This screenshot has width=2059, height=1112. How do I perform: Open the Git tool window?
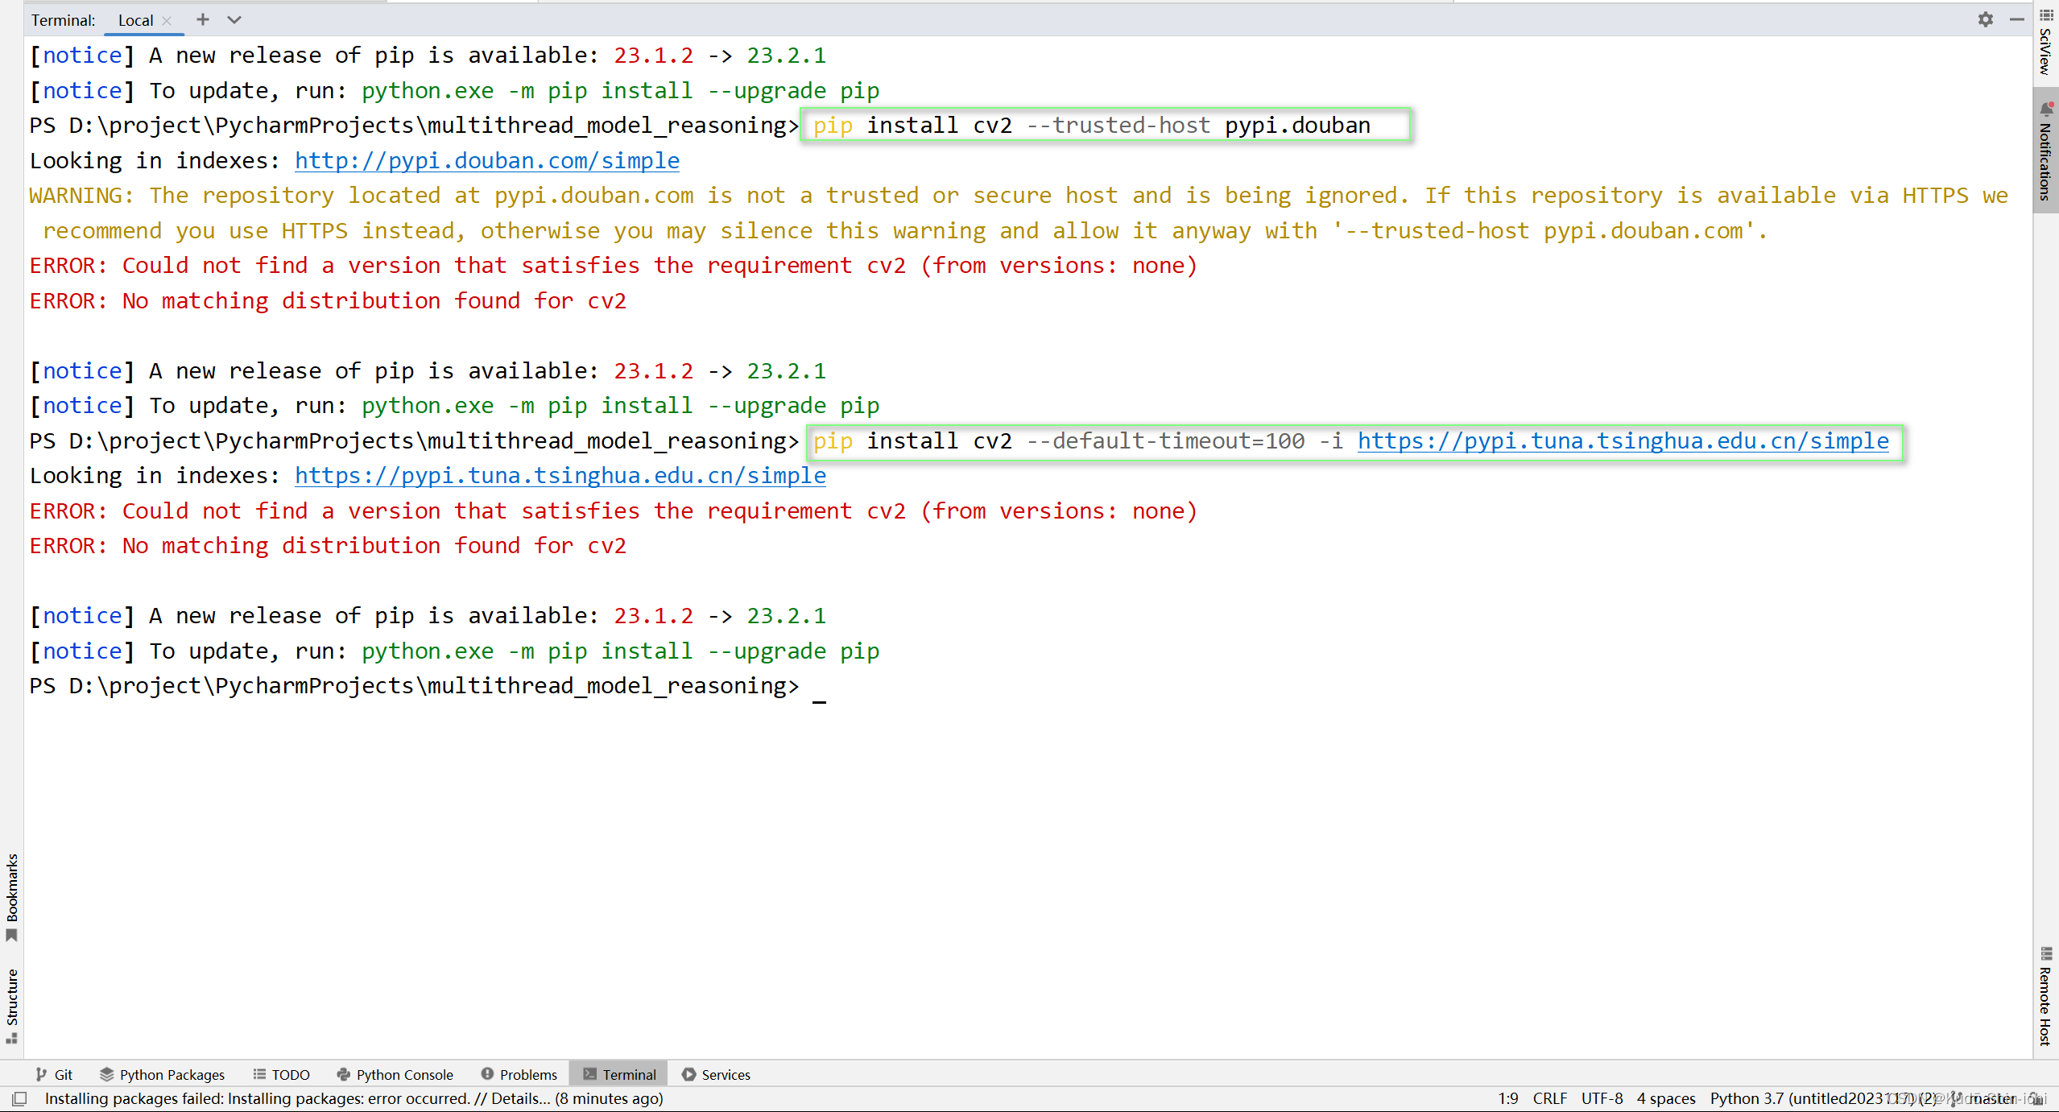[x=54, y=1074]
